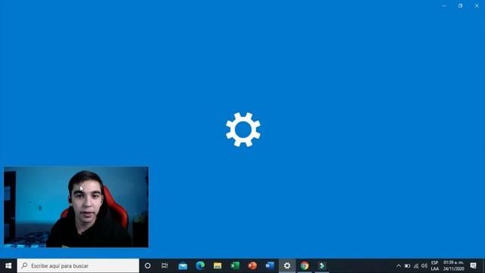485x273 pixels.
Task: Open the Windows Start menu
Action: pyautogui.click(x=8, y=265)
